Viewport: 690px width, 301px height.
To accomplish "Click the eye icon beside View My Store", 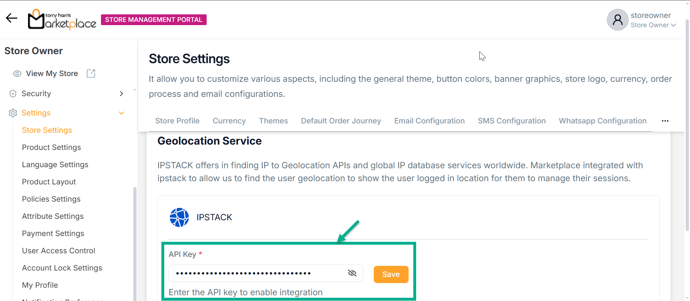I will pos(17,74).
